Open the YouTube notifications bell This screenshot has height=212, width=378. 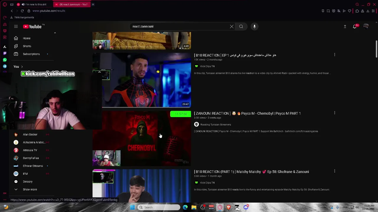(355, 26)
